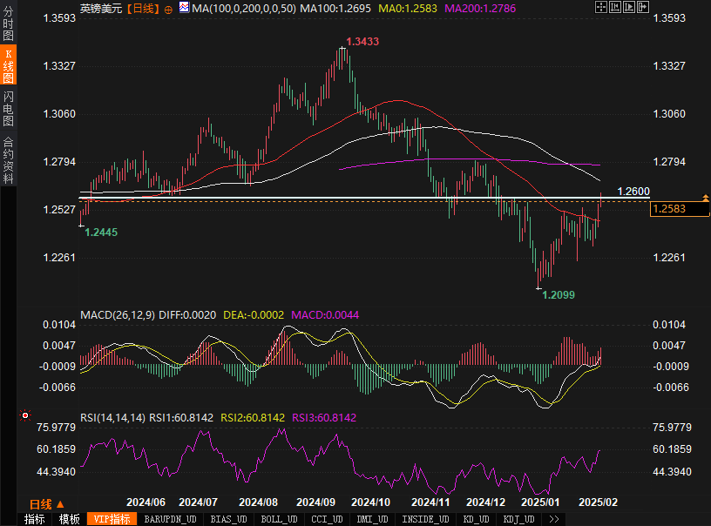Click the 1.2600 horizontal price line label

pos(633,191)
